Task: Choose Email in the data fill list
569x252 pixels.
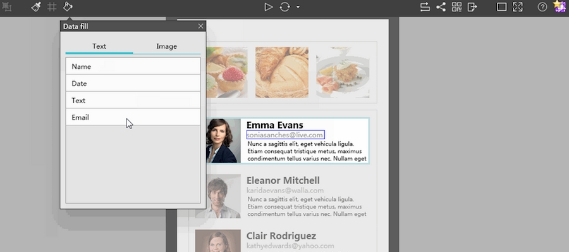Action: (133, 117)
